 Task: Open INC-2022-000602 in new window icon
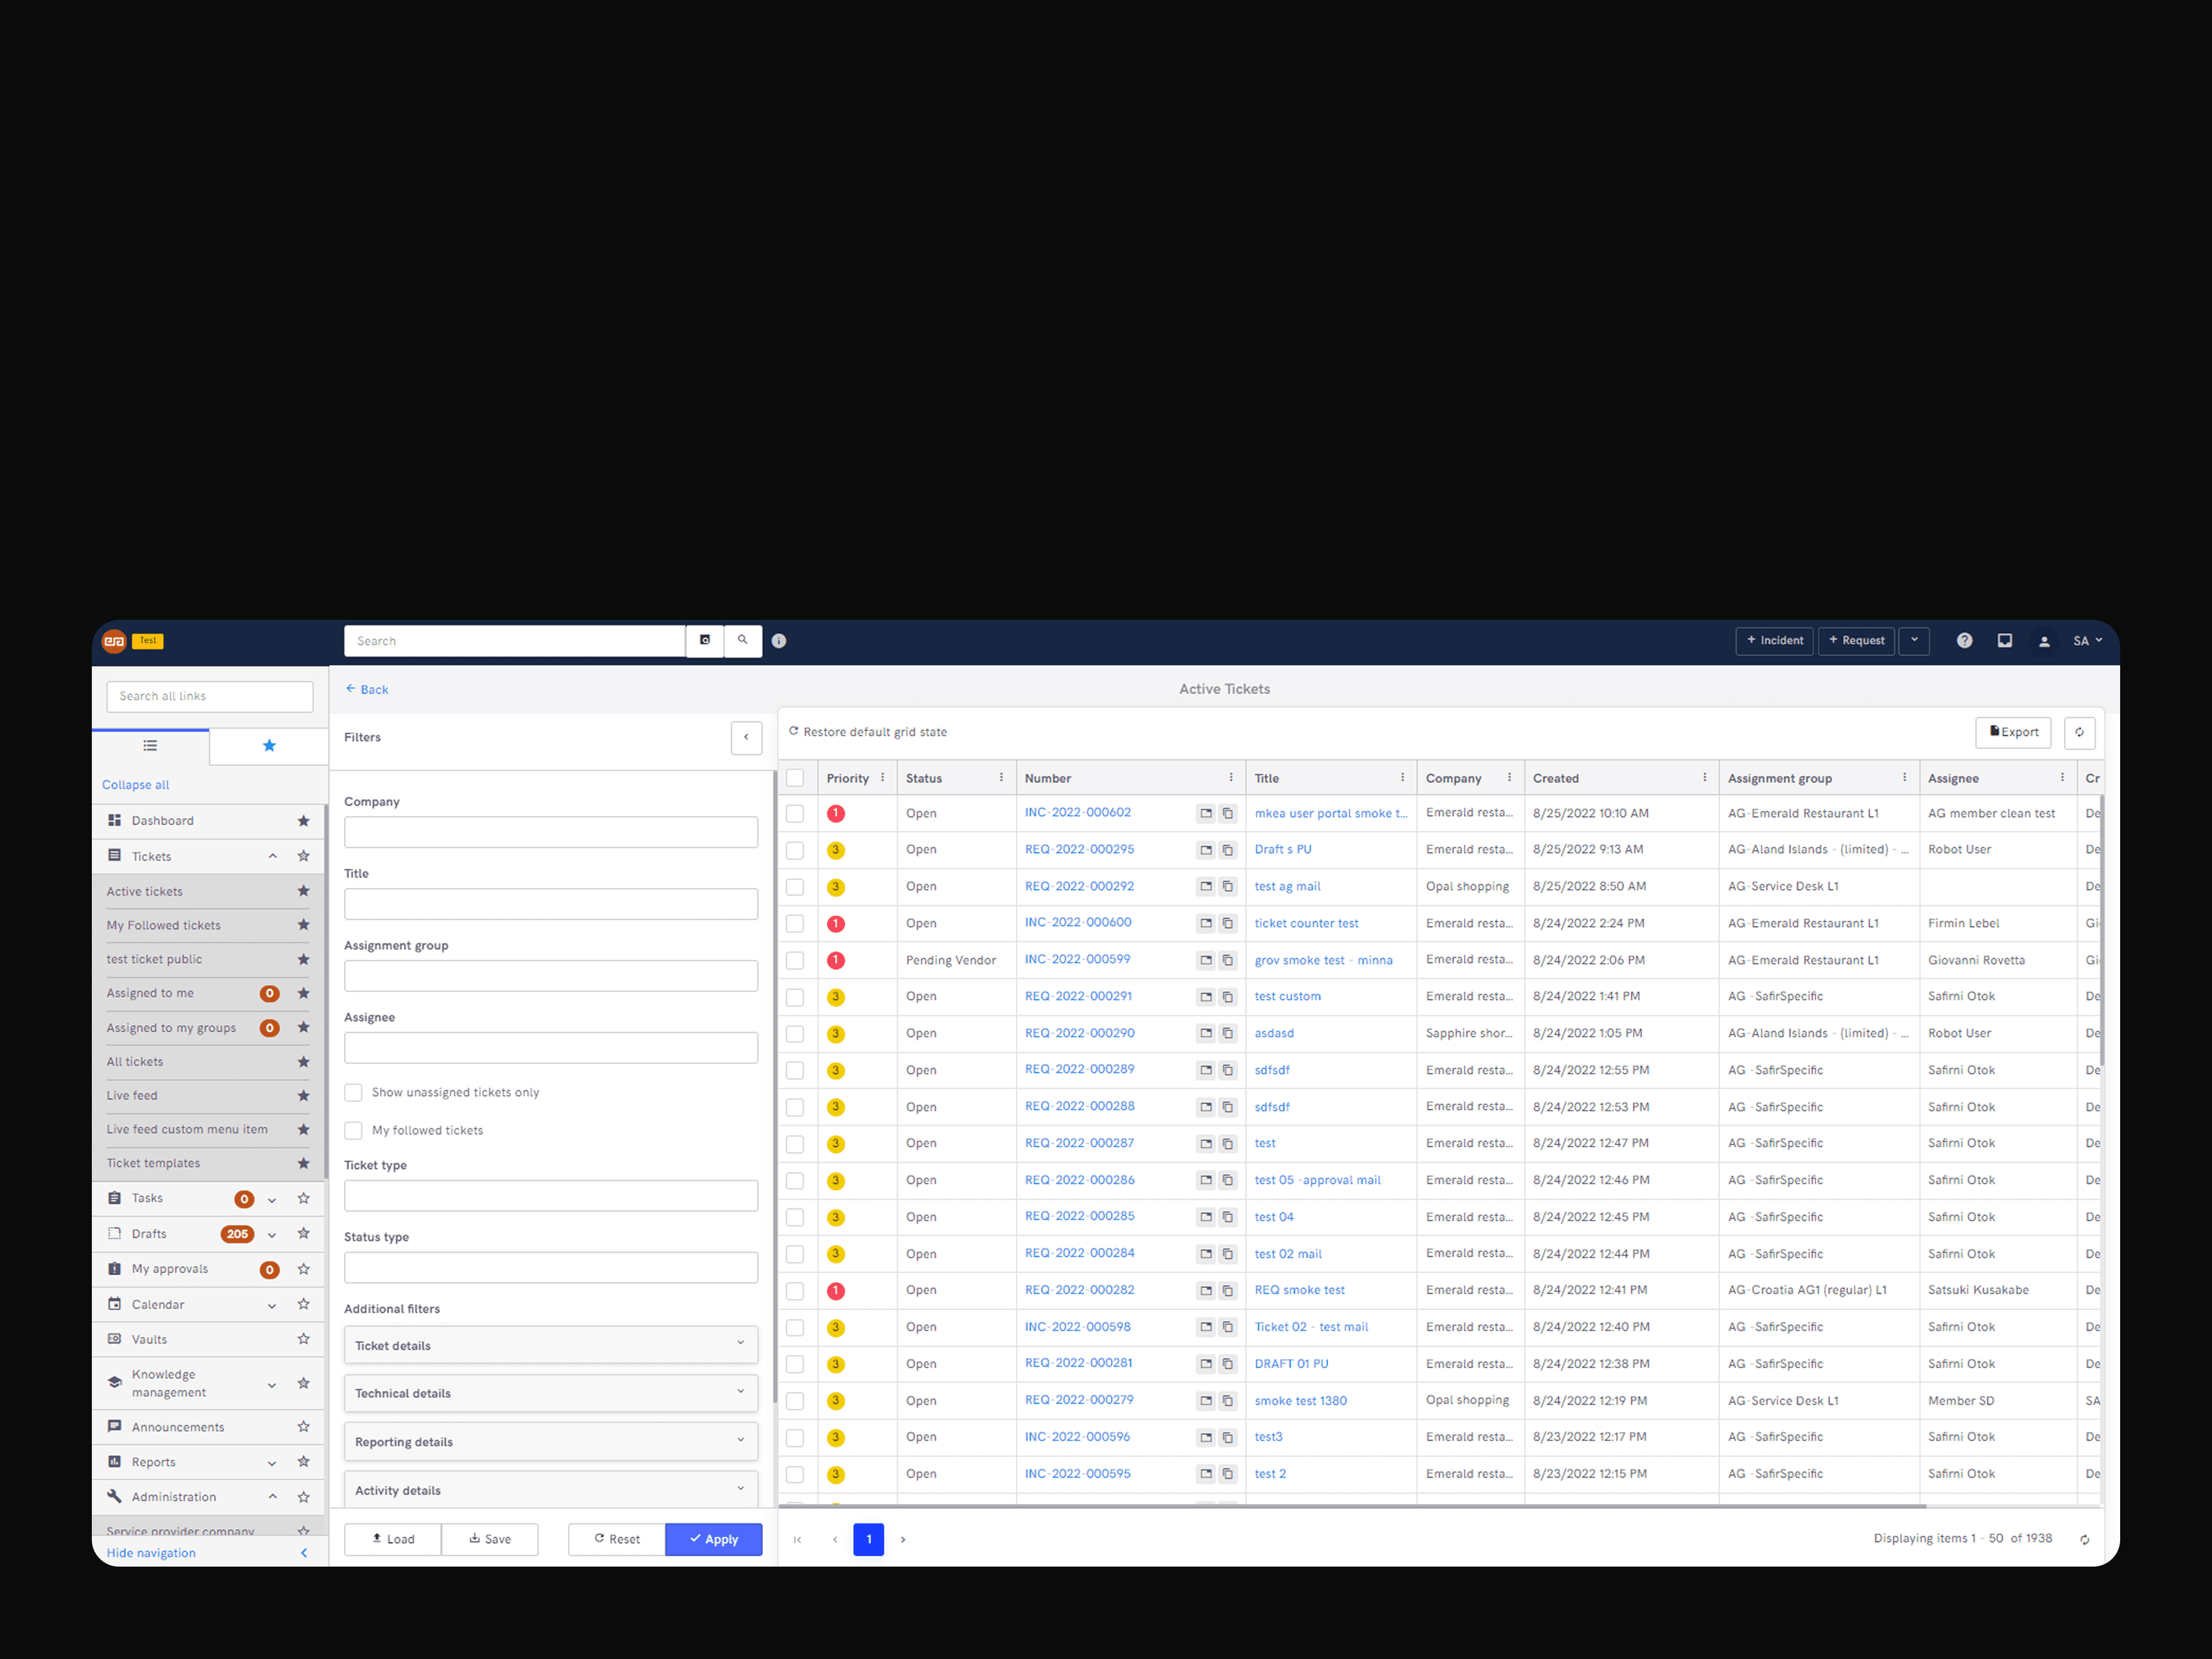(x=1206, y=814)
